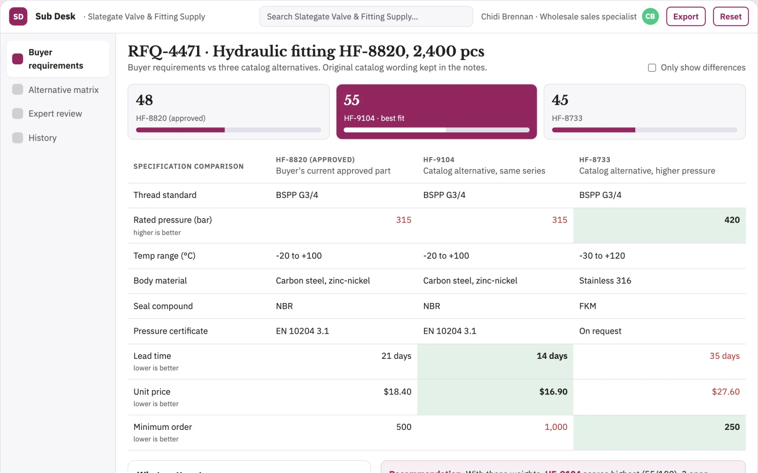Click the Expert review sidebar icon

[18, 114]
